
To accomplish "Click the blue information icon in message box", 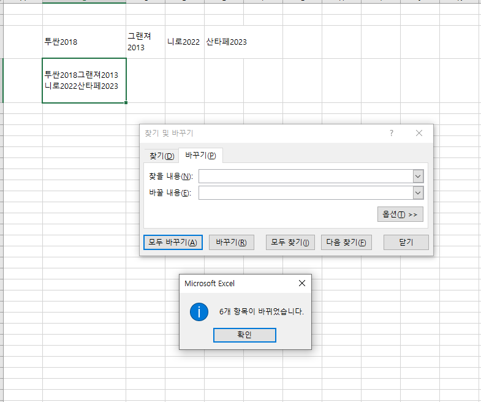I will (199, 312).
